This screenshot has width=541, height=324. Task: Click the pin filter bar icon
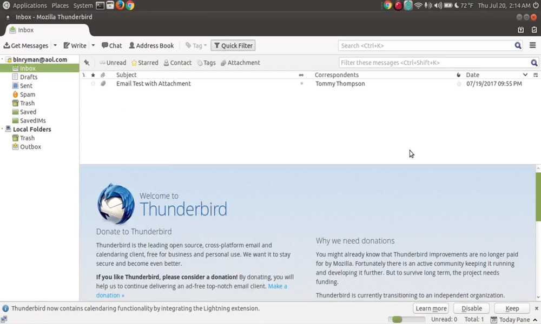pos(87,63)
